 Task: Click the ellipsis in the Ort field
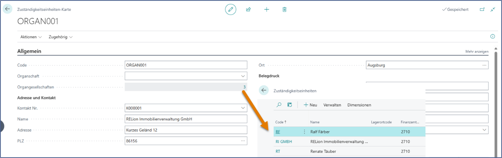(x=484, y=65)
